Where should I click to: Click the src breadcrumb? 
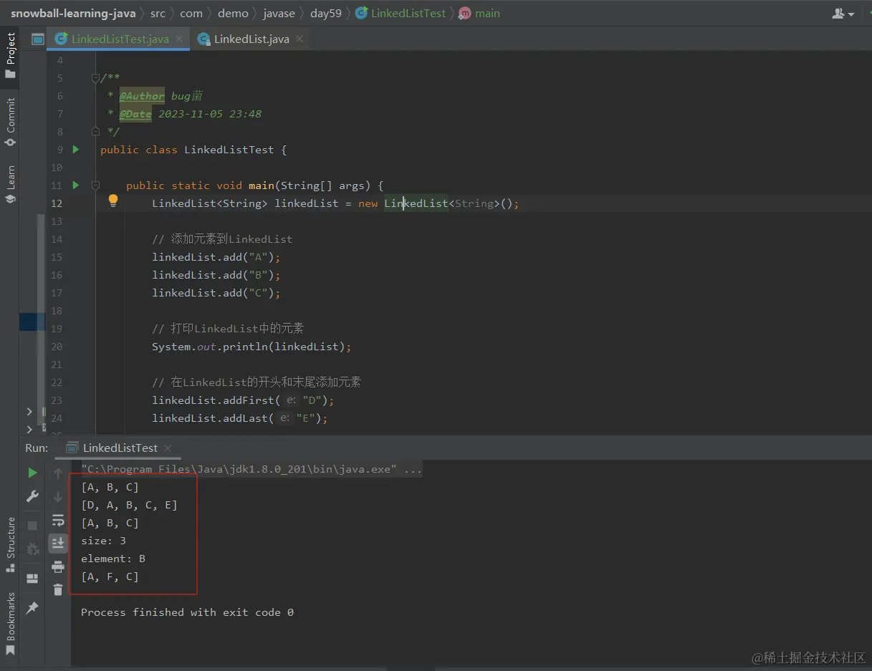tap(158, 14)
